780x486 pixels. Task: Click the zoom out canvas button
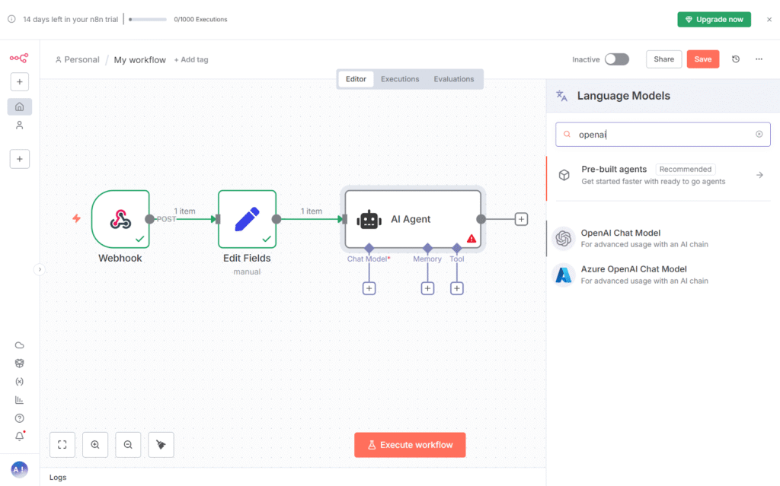128,445
